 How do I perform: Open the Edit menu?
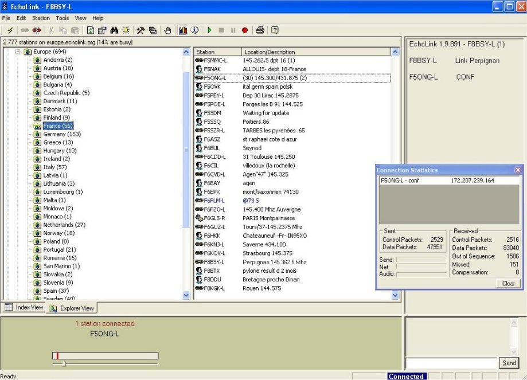21,18
